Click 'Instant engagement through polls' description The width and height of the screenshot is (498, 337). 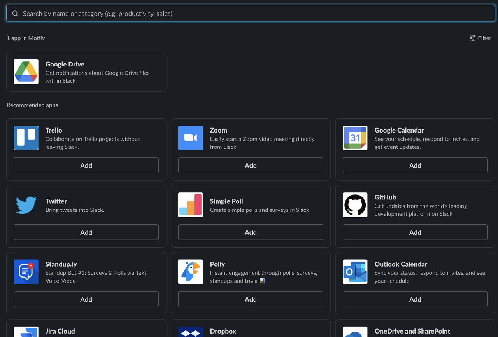pos(263,277)
